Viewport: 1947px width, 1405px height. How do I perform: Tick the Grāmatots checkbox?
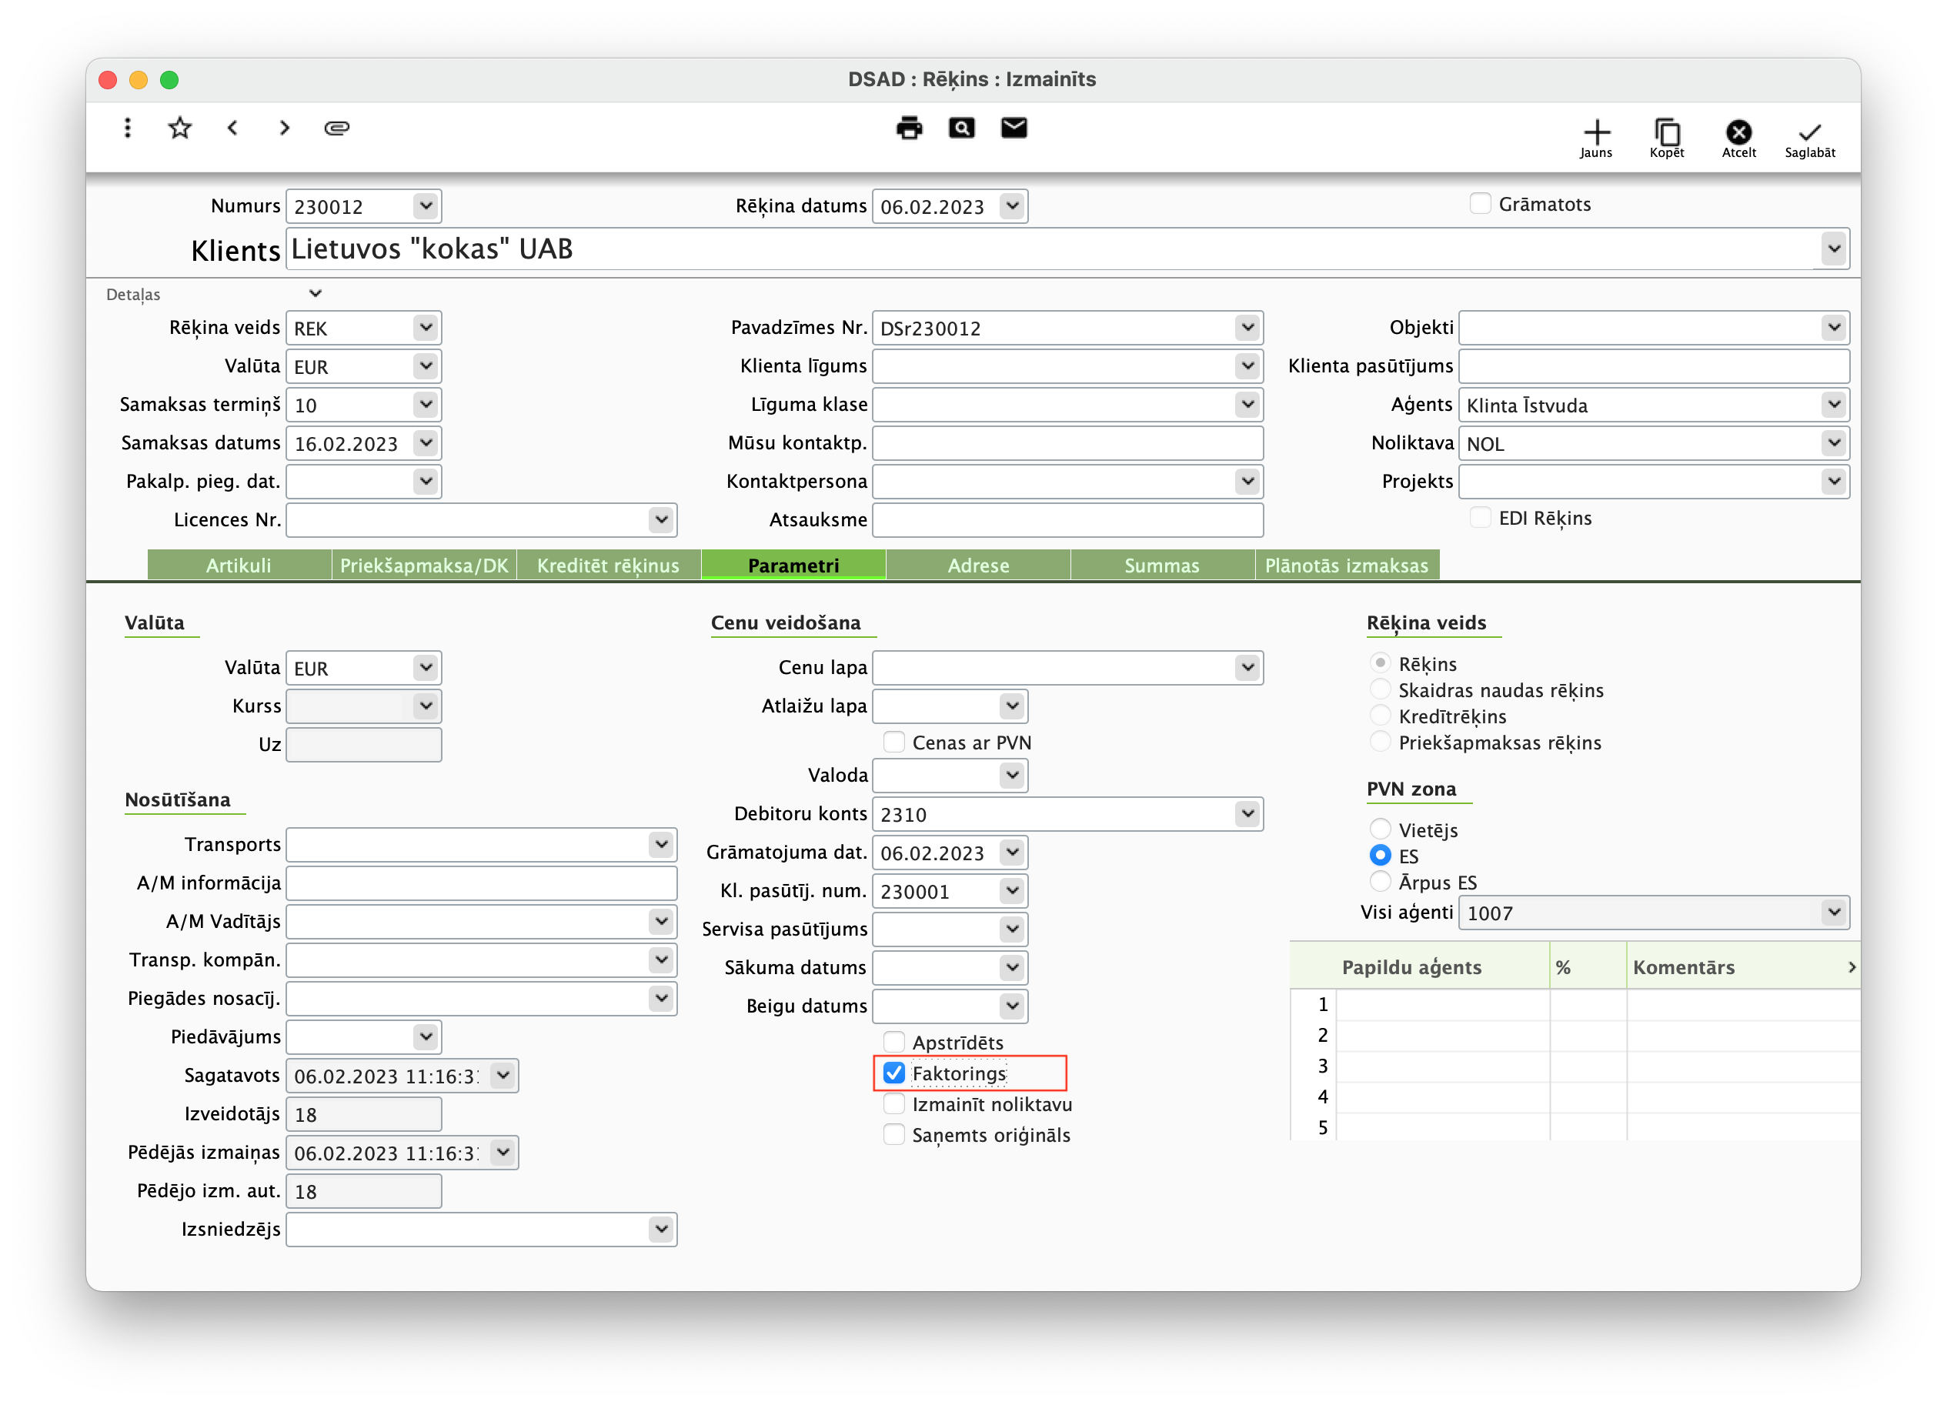click(1480, 203)
